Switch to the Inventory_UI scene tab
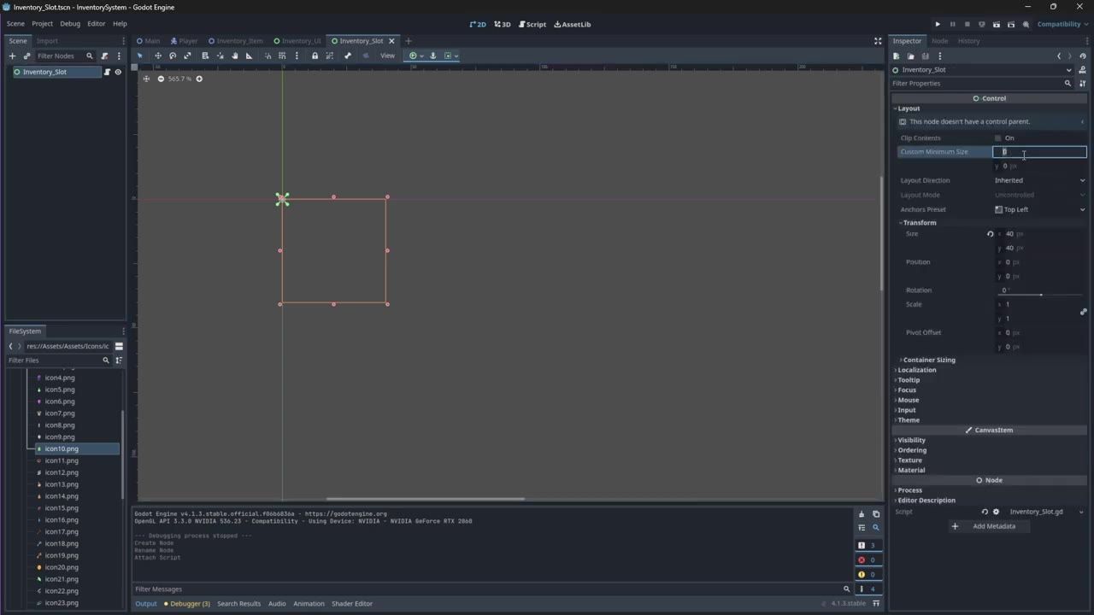1094x615 pixels. [297, 41]
